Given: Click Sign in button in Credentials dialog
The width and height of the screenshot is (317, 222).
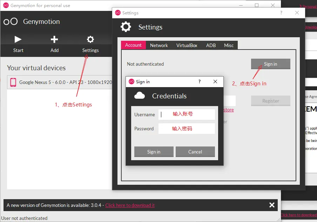Looking at the screenshot, I should point(154,152).
